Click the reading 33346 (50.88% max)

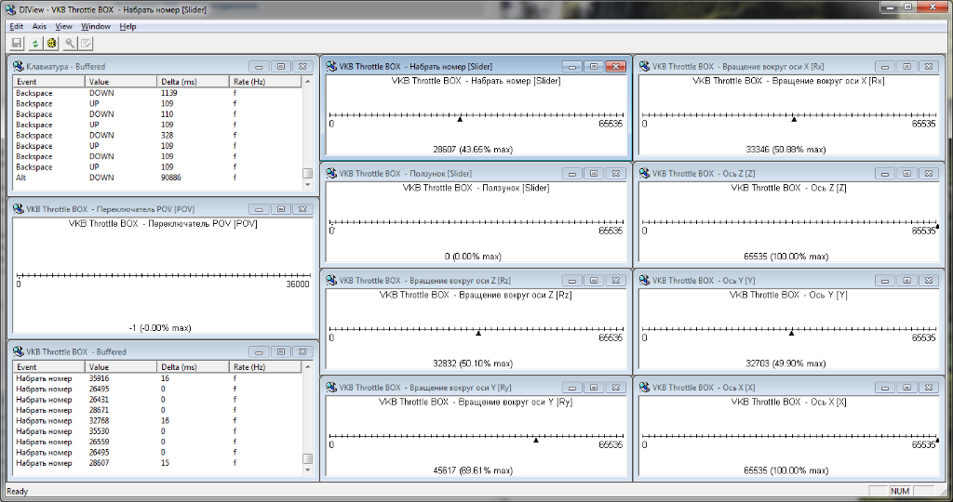[785, 150]
